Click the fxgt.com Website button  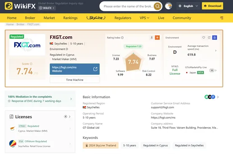tap(74, 69)
